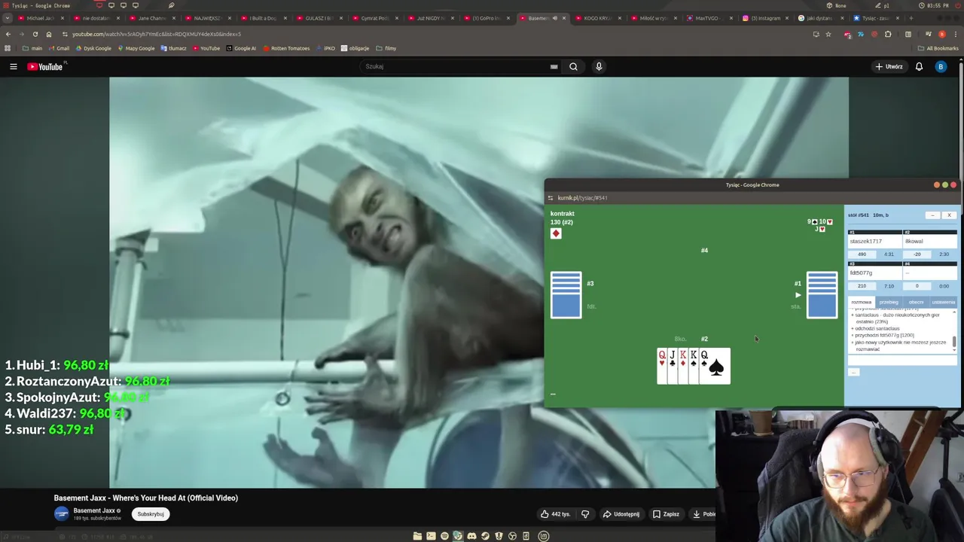Open the Gmail bookmark
This screenshot has height=542, width=964.
[59, 48]
